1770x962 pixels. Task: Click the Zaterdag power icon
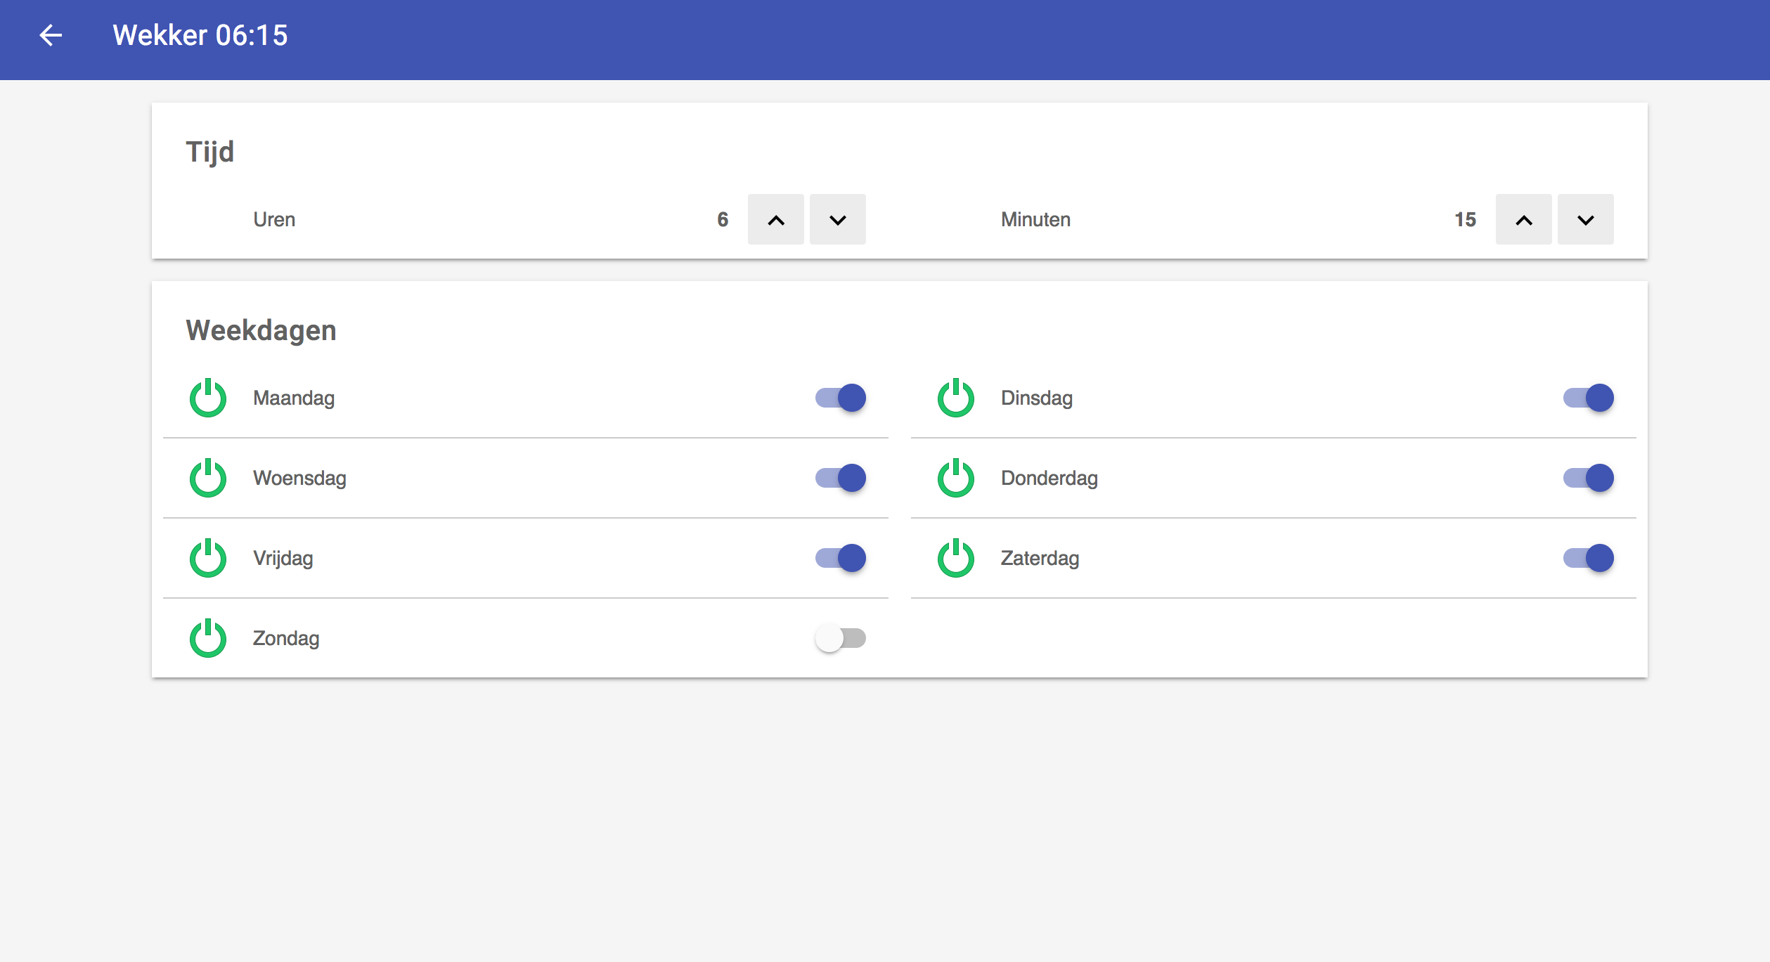(956, 559)
